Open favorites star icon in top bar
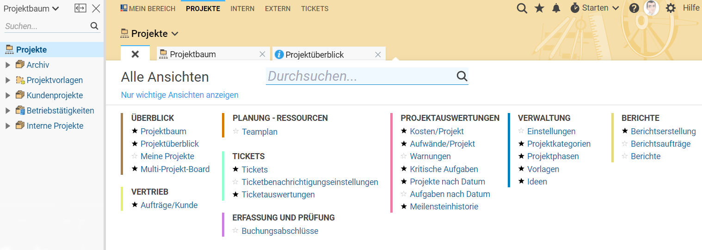Image resolution: width=702 pixels, height=250 pixels. click(x=539, y=8)
